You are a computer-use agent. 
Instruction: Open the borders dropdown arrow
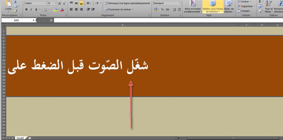[50, 9]
